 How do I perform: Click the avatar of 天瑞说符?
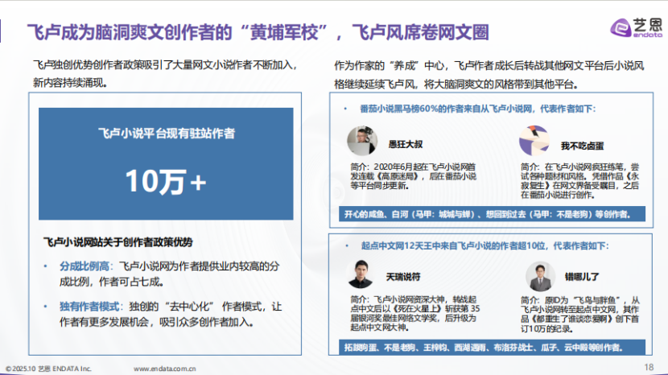coord(361,274)
